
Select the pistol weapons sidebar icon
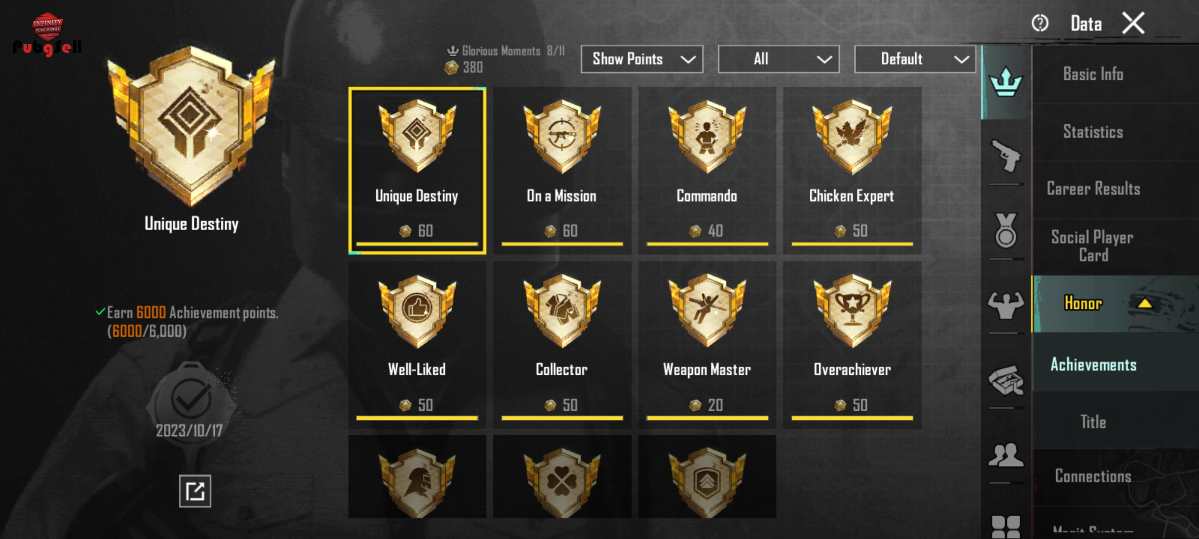pyautogui.click(x=1006, y=156)
